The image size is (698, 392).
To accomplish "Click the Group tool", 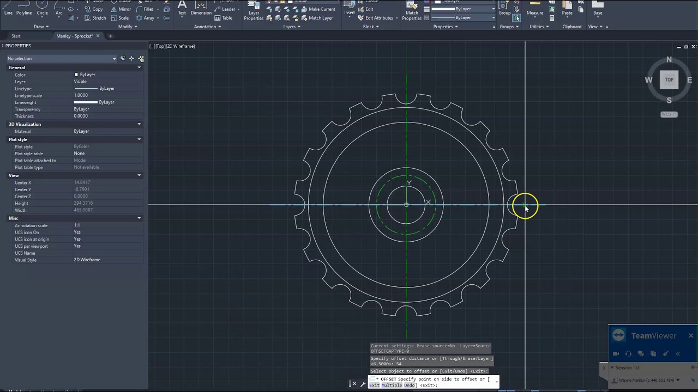I will coord(504,9).
